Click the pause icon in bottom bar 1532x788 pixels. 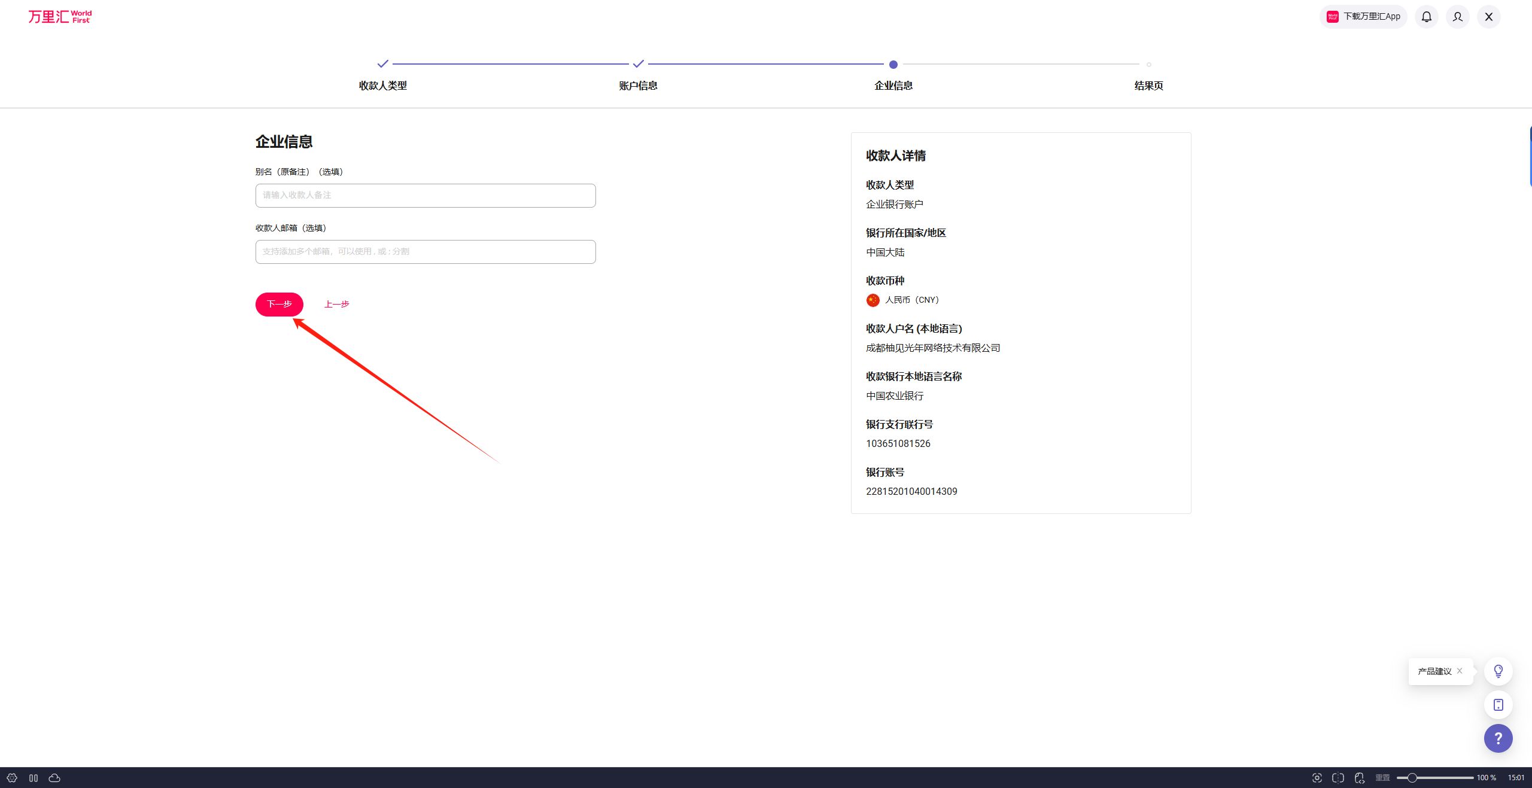[x=34, y=778]
